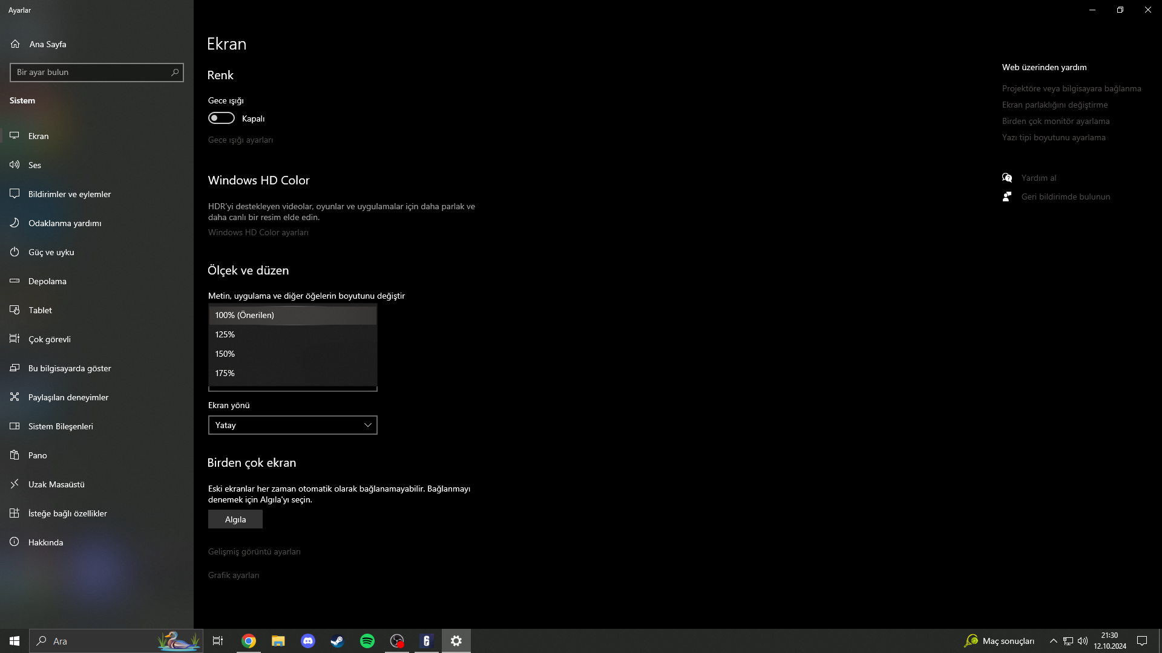This screenshot has width=1162, height=653.
Task: Open Windows HD Color ayarları link
Action: 258,233
